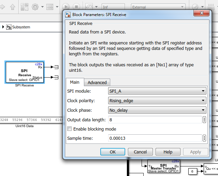218x176 pixels.
Task: Open the External simulation mode dropdown
Action: click(x=158, y=7)
